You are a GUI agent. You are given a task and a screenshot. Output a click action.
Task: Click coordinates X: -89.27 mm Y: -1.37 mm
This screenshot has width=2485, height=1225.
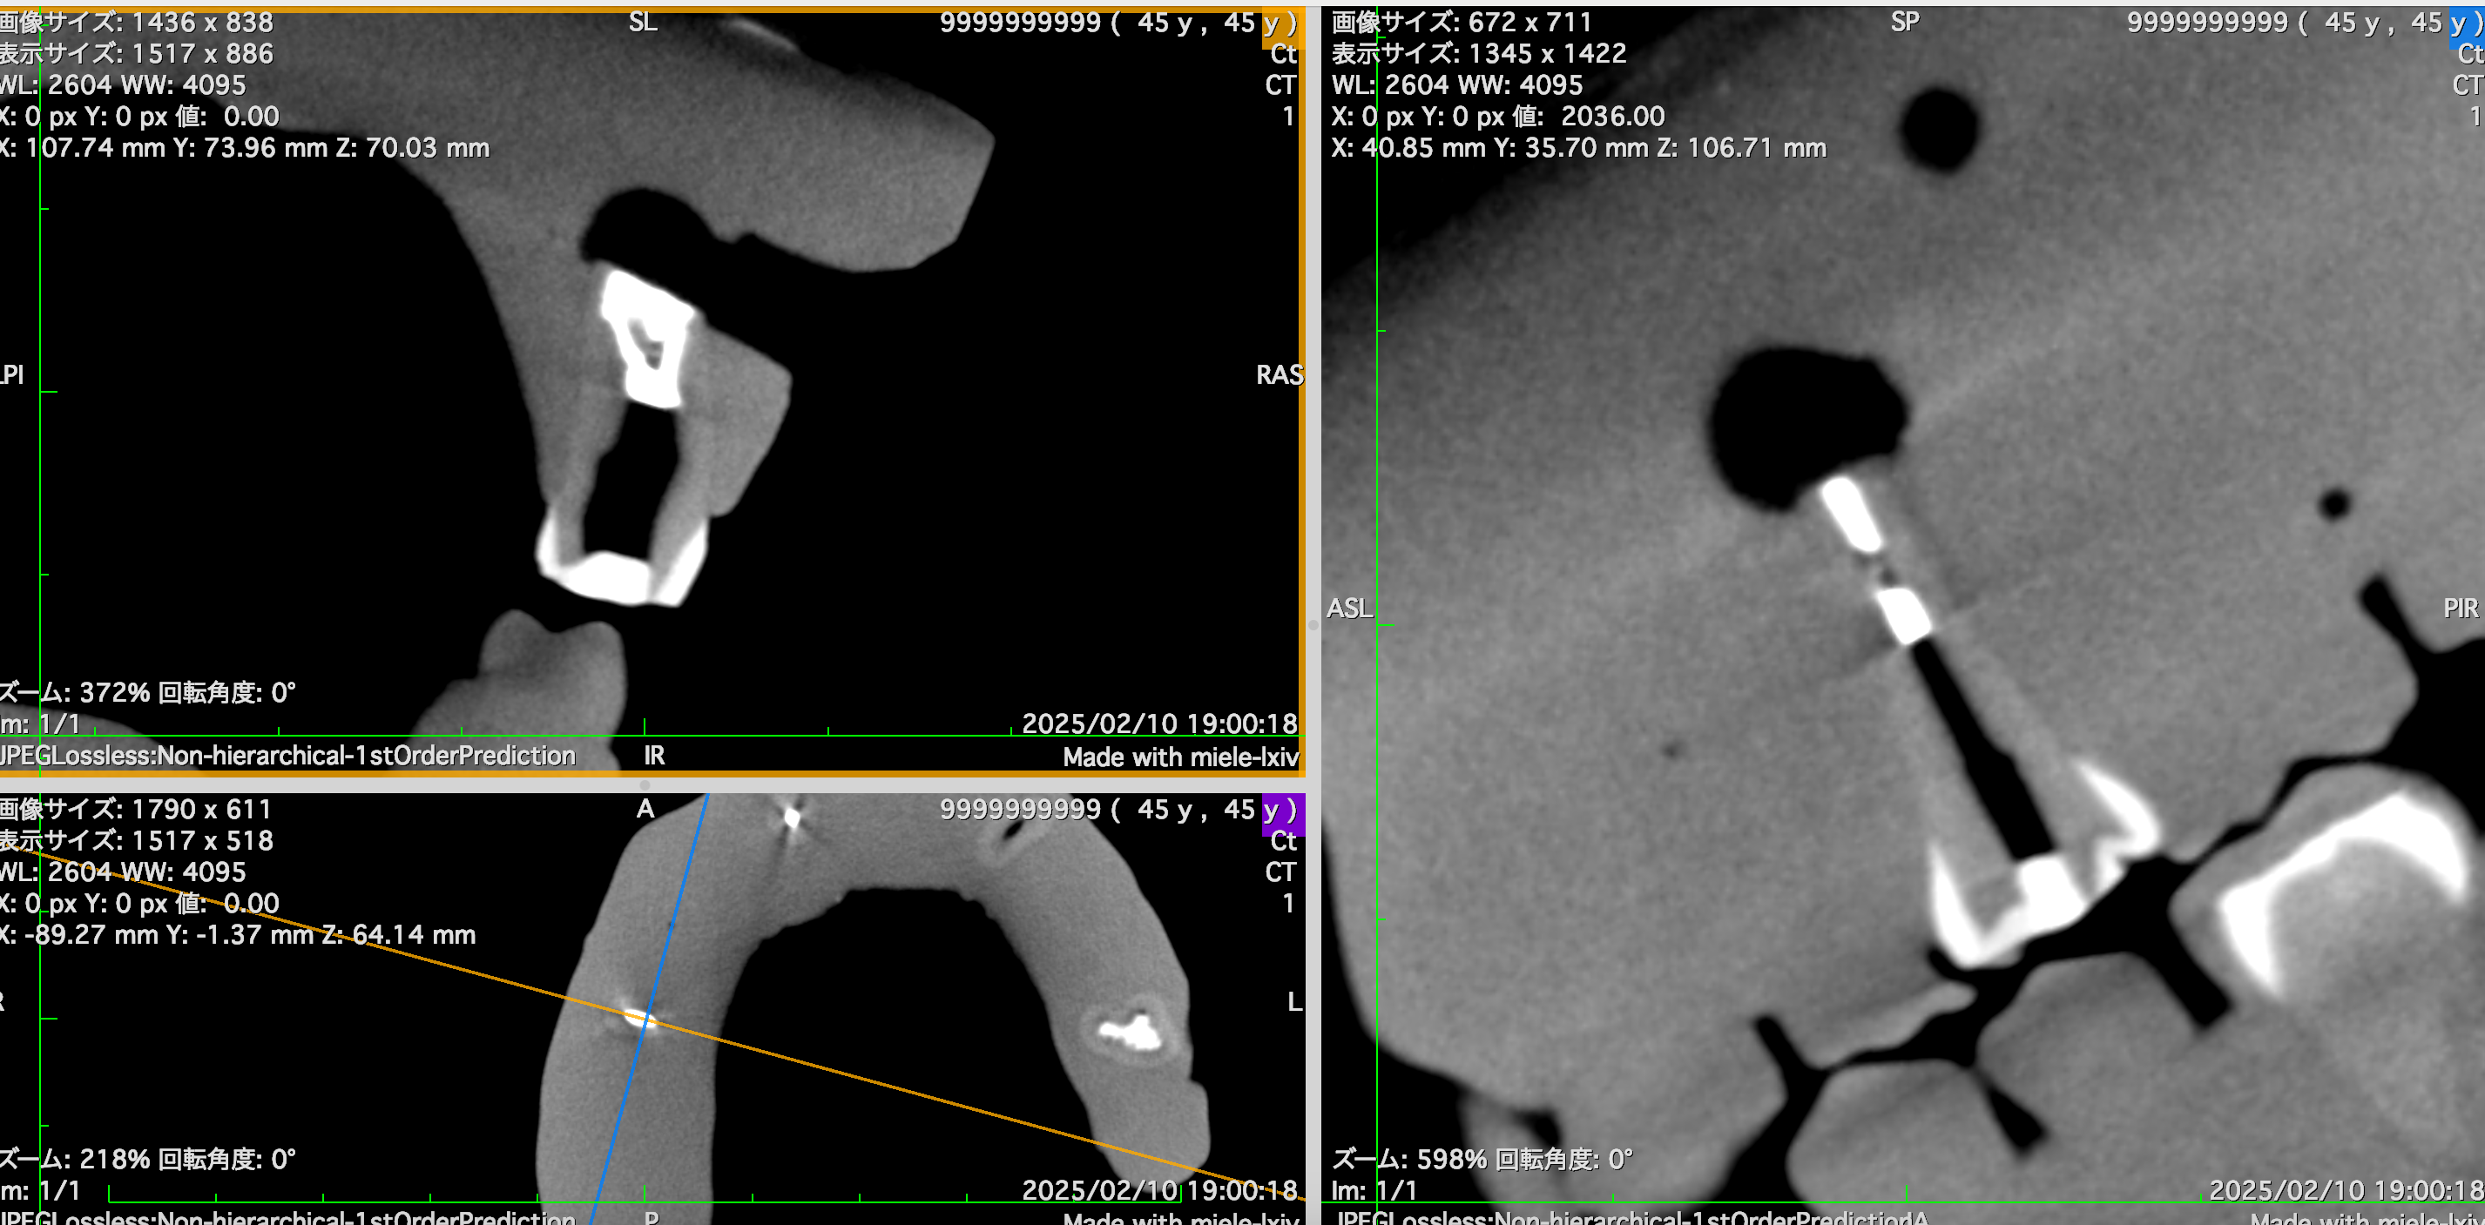tap(237, 935)
